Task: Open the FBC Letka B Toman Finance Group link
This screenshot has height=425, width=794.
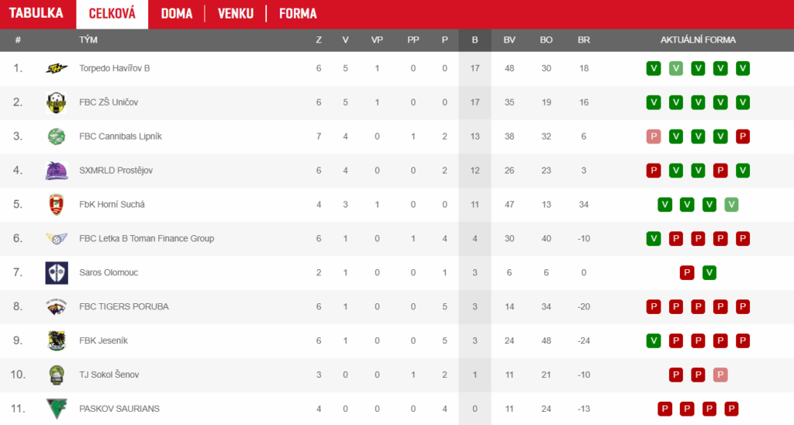Action: pyautogui.click(x=147, y=239)
